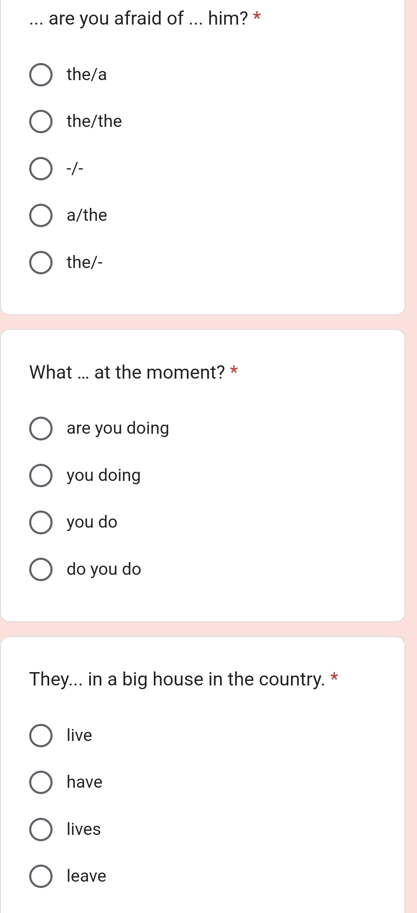417x913 pixels.
Task: Click the 'do you do' label text
Action: coord(104,569)
